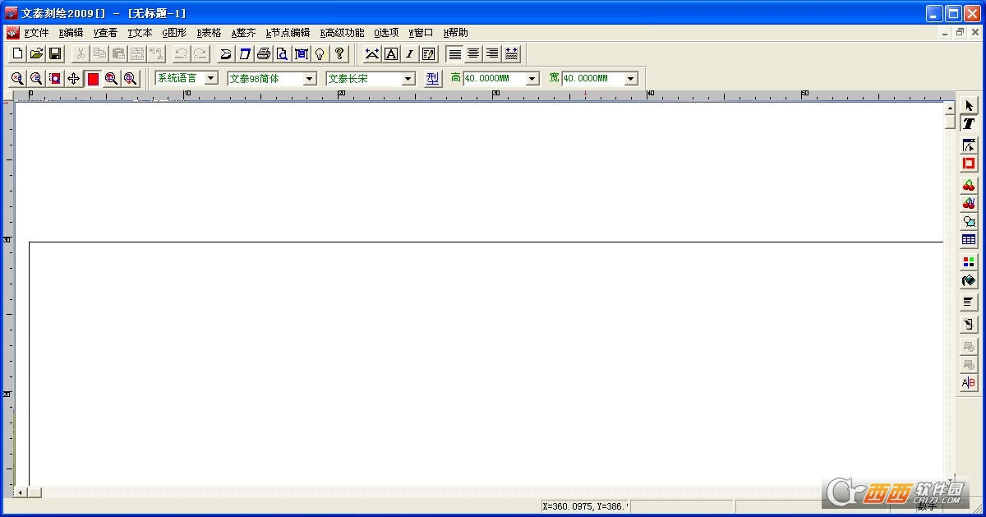Viewport: 986px width, 517px height.
Task: Open help with the question mark icon
Action: (339, 54)
